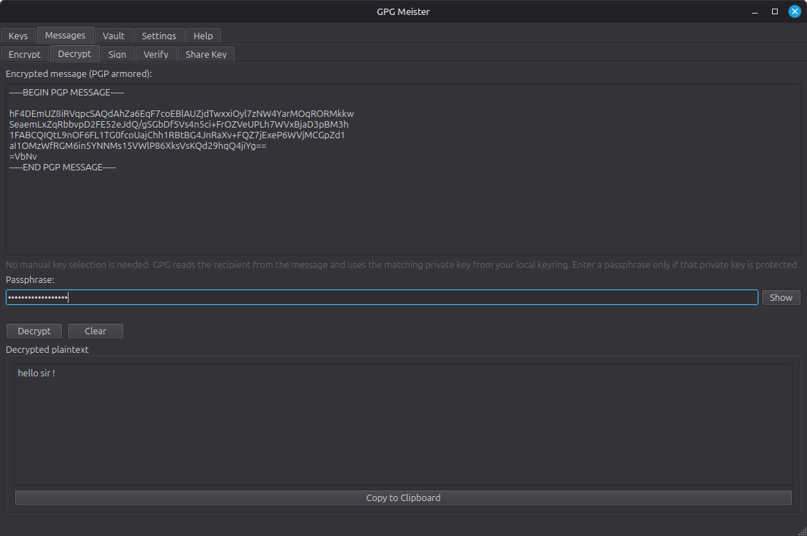Click the armored line starting with hF4DEmUZ8iRV
Image resolution: width=807 pixels, height=536 pixels.
click(x=182, y=113)
